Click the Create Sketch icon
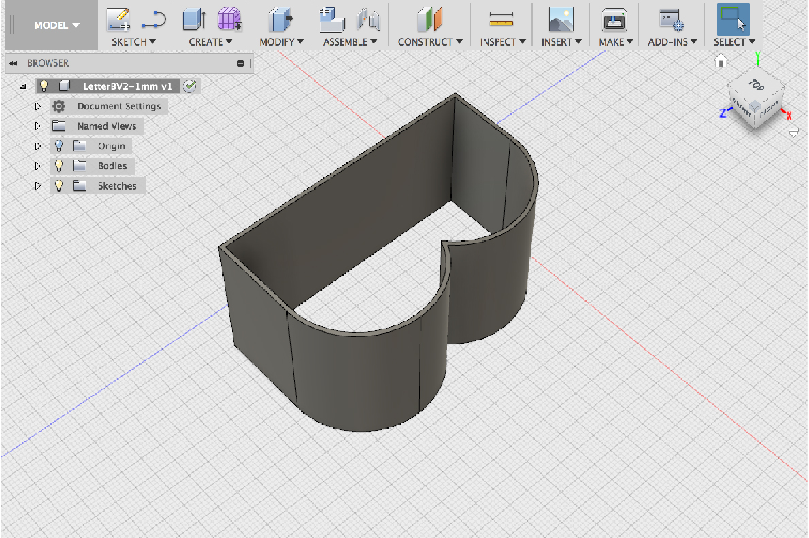Screen dimensions: 809x538 (118, 19)
